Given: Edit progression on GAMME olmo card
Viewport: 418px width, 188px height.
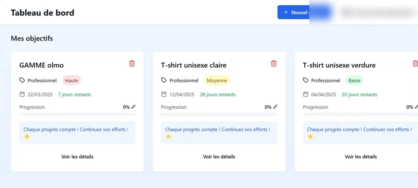Looking at the screenshot, I should point(133,107).
